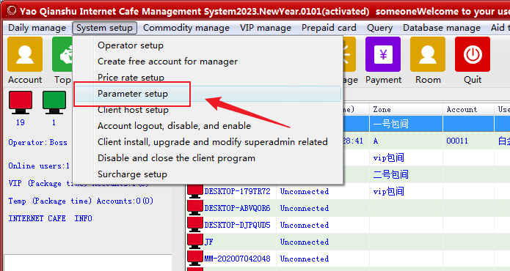Choose Operator setup menu entry
The width and height of the screenshot is (510, 271).
(131, 45)
